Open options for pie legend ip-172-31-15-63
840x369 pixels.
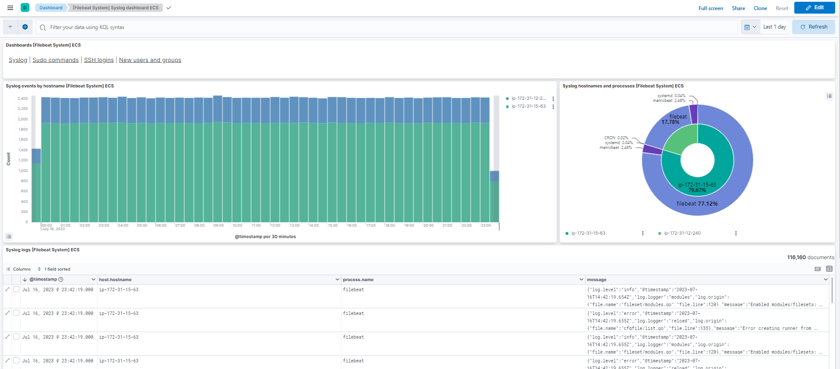(x=643, y=233)
